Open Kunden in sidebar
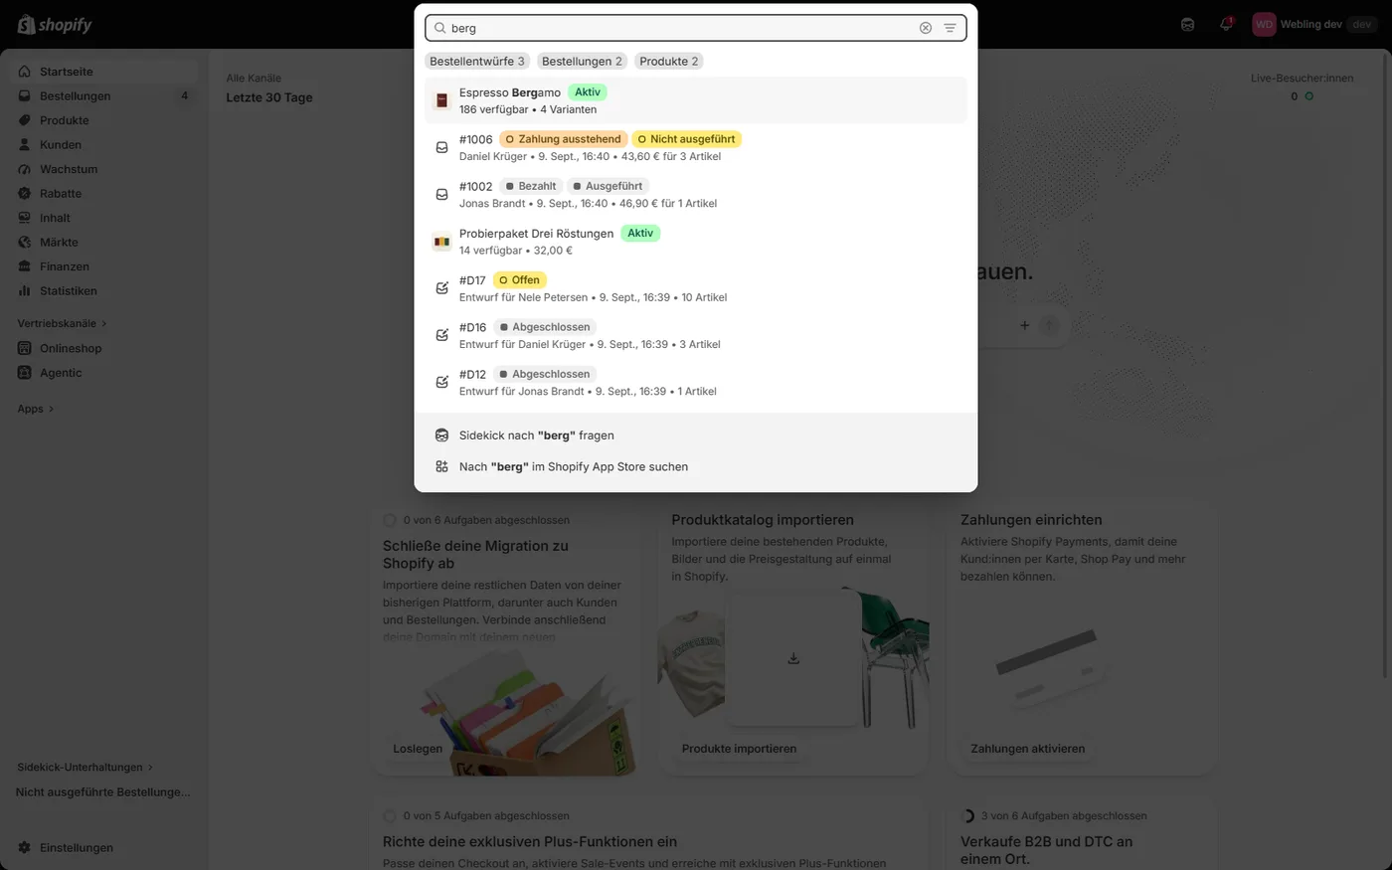The height and width of the screenshot is (870, 1392). (x=103, y=145)
